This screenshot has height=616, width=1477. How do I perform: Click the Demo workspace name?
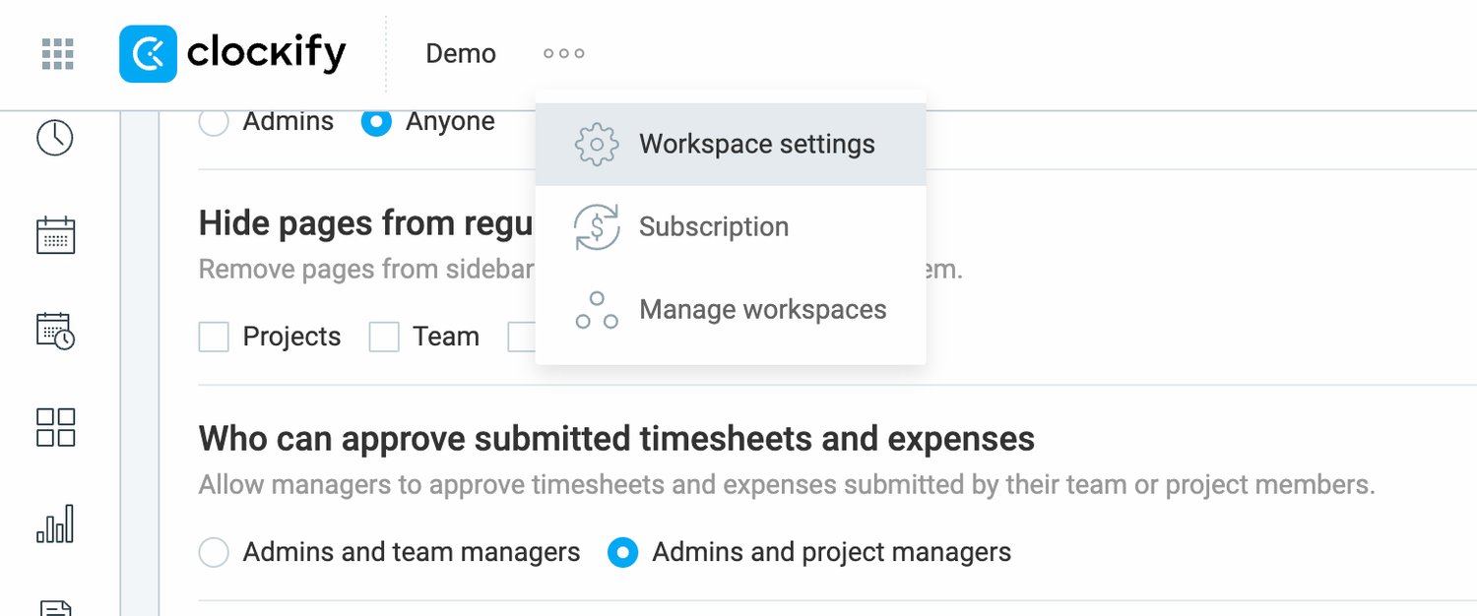coord(461,53)
